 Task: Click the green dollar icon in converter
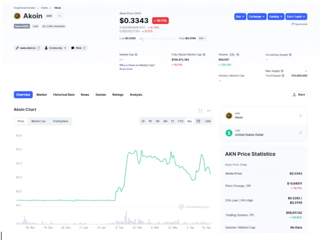click(229, 133)
